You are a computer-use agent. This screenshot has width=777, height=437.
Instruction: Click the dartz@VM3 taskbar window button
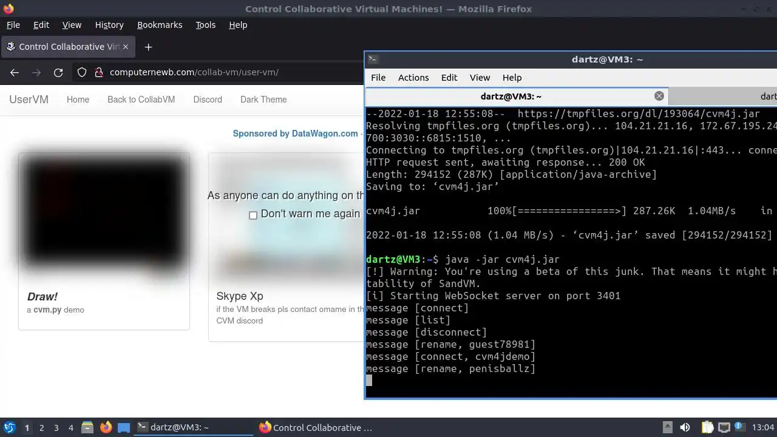193,427
